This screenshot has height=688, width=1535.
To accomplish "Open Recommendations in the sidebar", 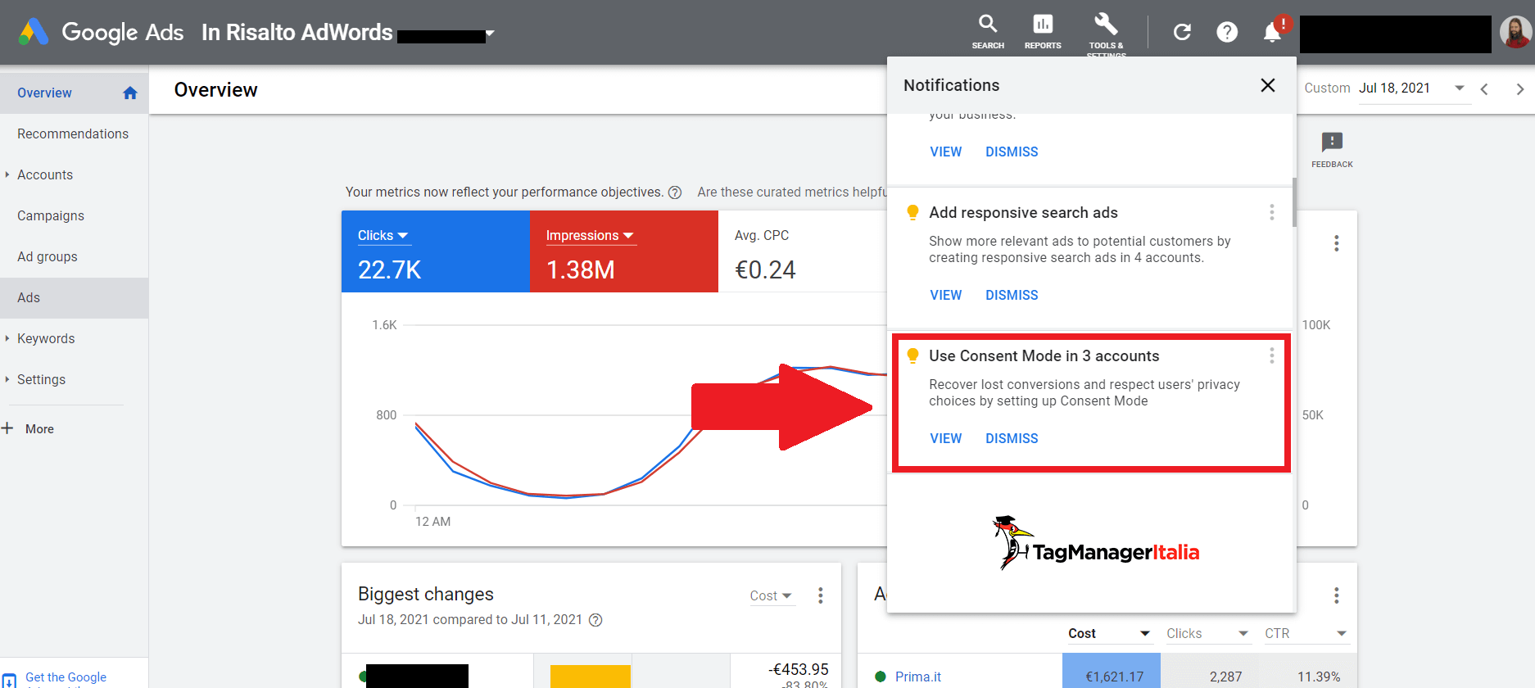I will (74, 134).
